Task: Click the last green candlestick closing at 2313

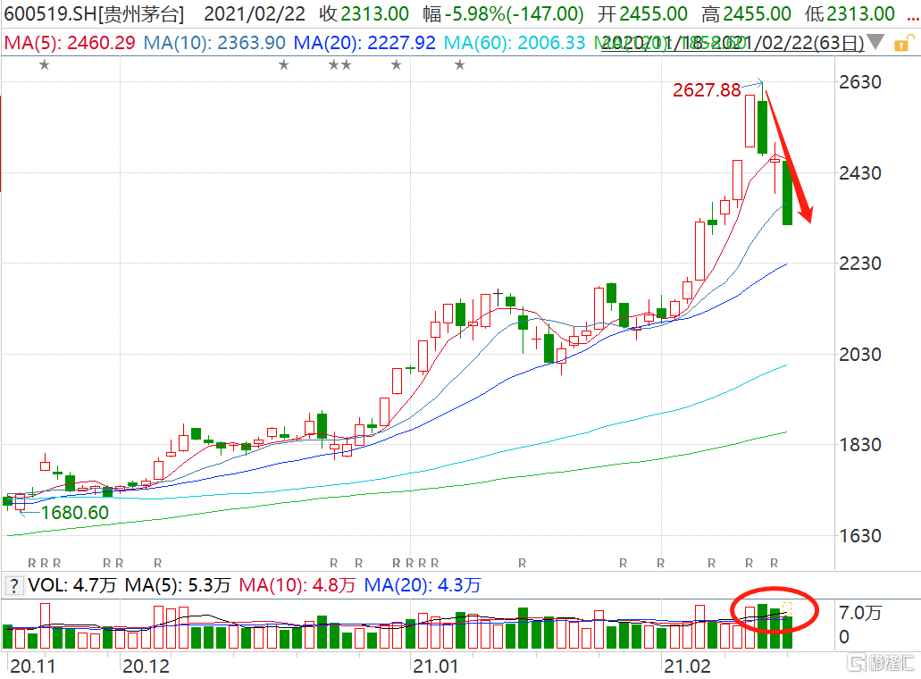Action: 787,193
